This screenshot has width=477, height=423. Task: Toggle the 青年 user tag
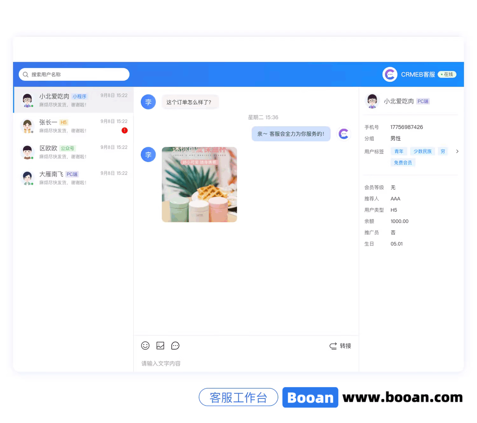click(399, 151)
